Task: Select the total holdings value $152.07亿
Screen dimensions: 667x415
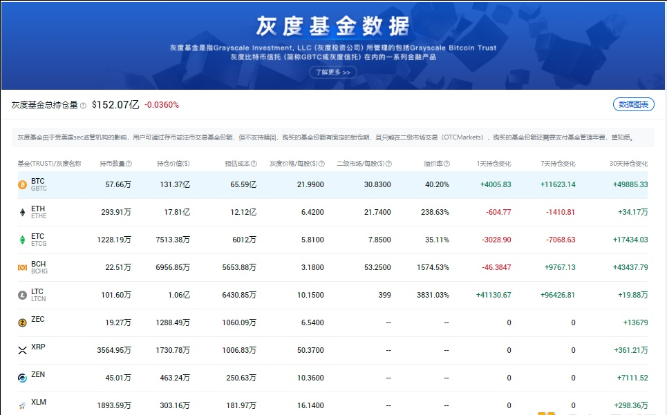Action: click(115, 105)
